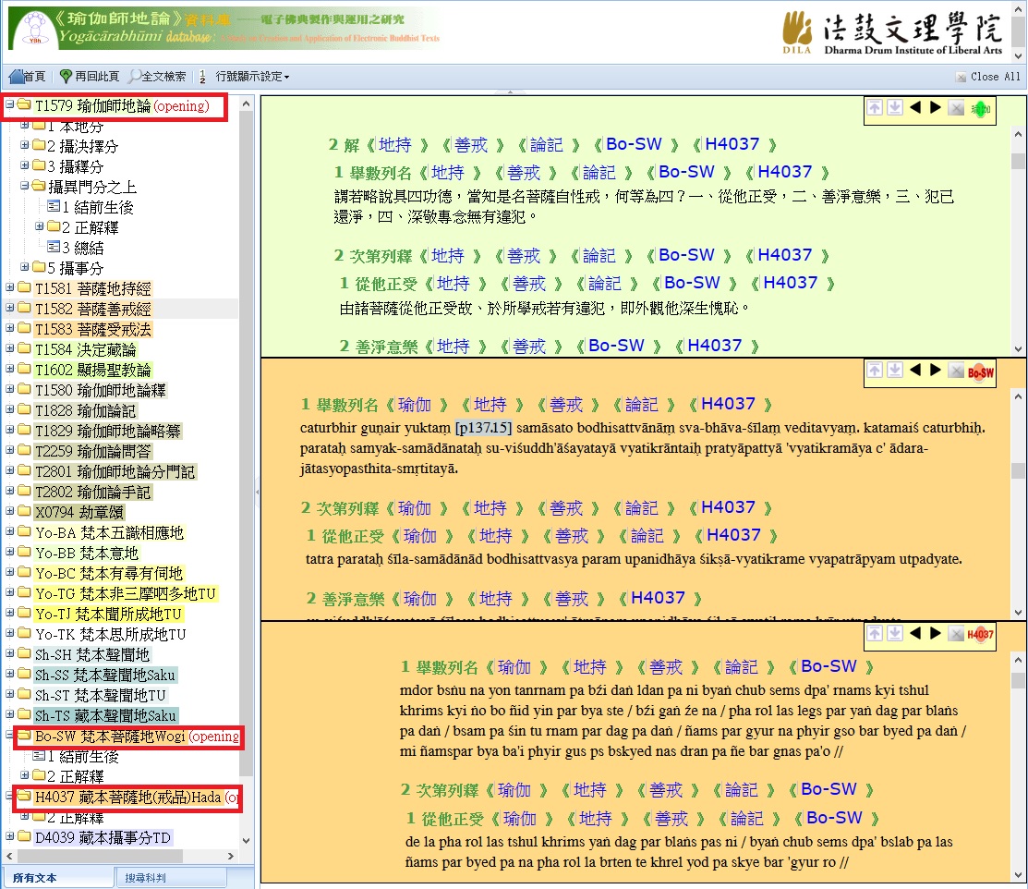This screenshot has height=889, width=1028.
Task: Click the red H4037 badge icon
Action: 981,634
